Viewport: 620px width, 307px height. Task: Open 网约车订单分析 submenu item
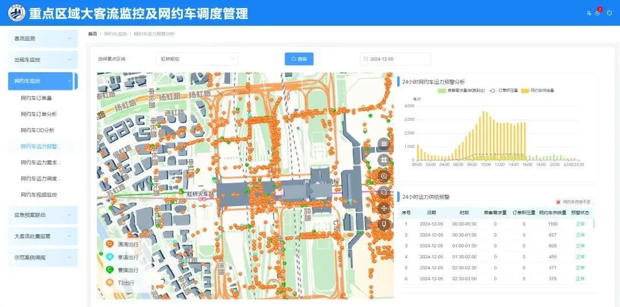pos(39,114)
